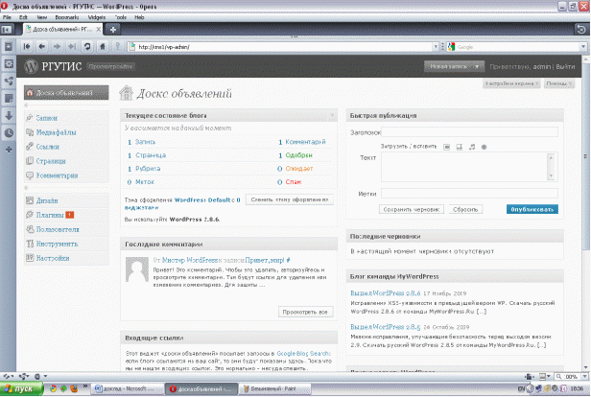Viewport: 591px width, 397px height.
Task: Toggle the Opera panel sidebar button
Action: pyautogui.click(x=7, y=30)
